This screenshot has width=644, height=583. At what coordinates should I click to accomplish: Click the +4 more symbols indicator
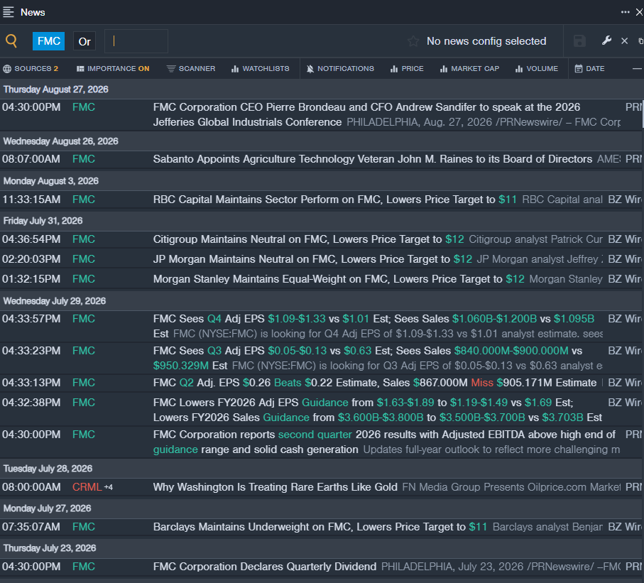click(x=109, y=487)
